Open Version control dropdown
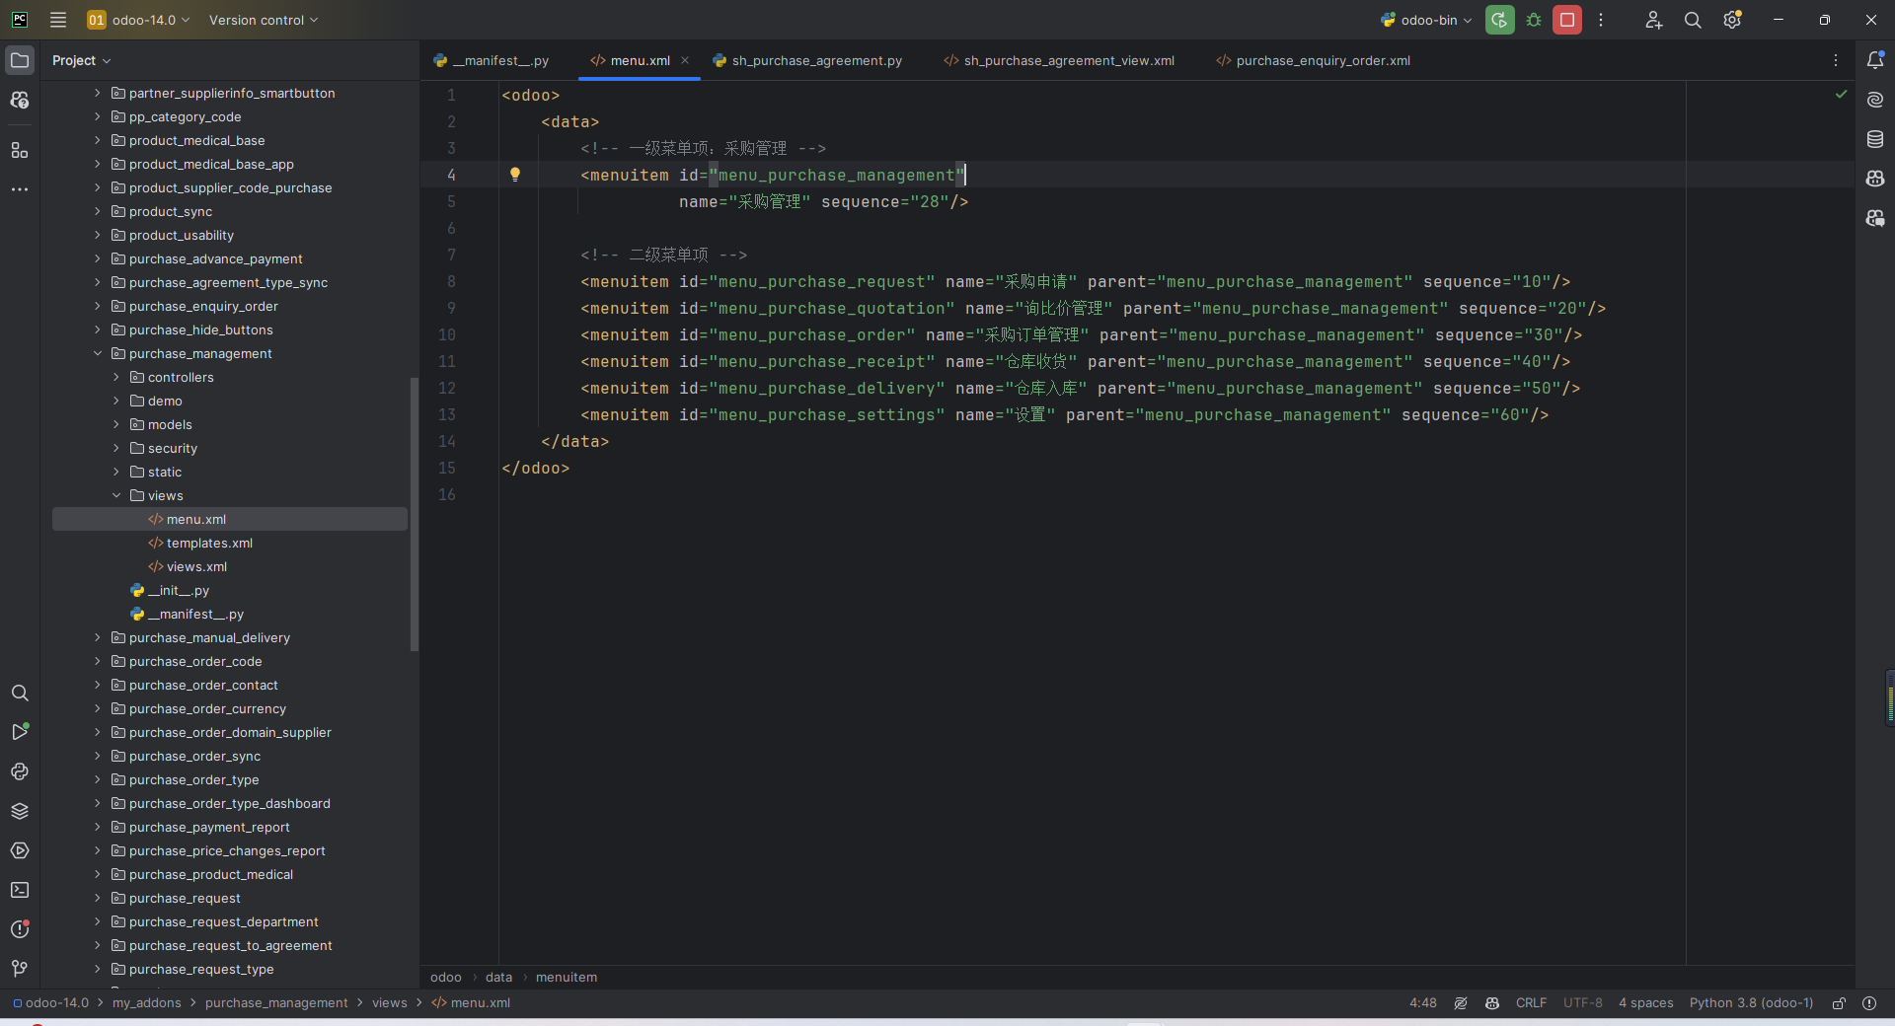The width and height of the screenshot is (1895, 1026). click(264, 20)
